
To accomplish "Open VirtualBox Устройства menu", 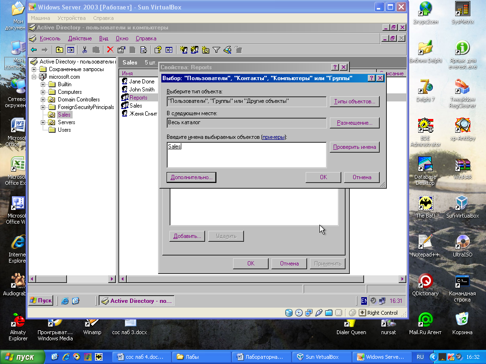I will click(72, 18).
